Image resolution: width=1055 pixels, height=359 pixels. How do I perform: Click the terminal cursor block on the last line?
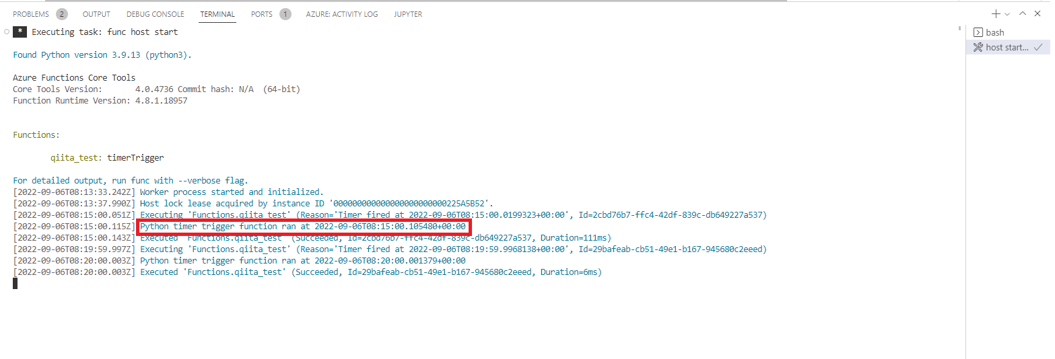15,283
